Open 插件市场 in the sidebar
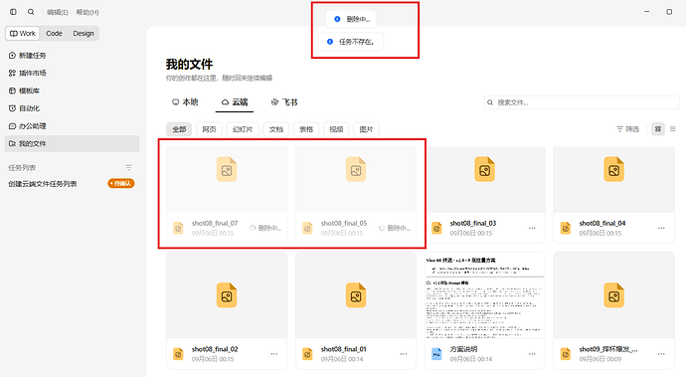This screenshot has width=686, height=377. click(x=72, y=74)
